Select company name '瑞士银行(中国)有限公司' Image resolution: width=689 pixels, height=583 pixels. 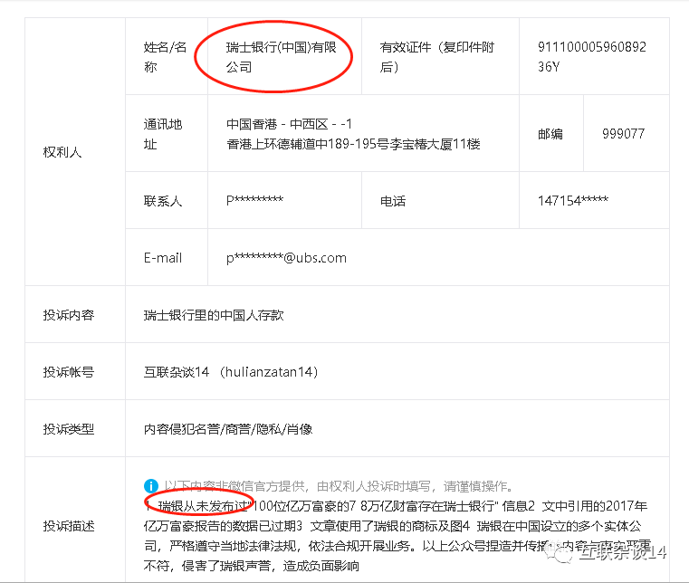coord(282,57)
